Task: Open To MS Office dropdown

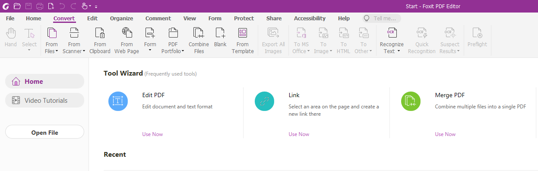Action: pyautogui.click(x=301, y=41)
